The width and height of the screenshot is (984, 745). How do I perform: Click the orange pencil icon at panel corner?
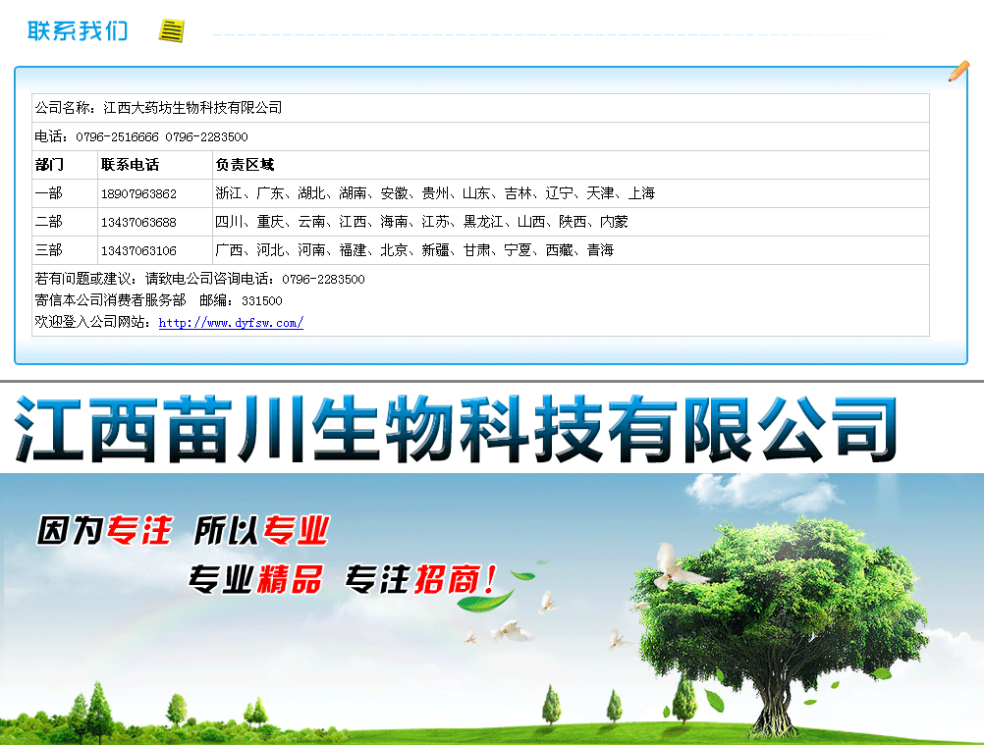coord(958,71)
